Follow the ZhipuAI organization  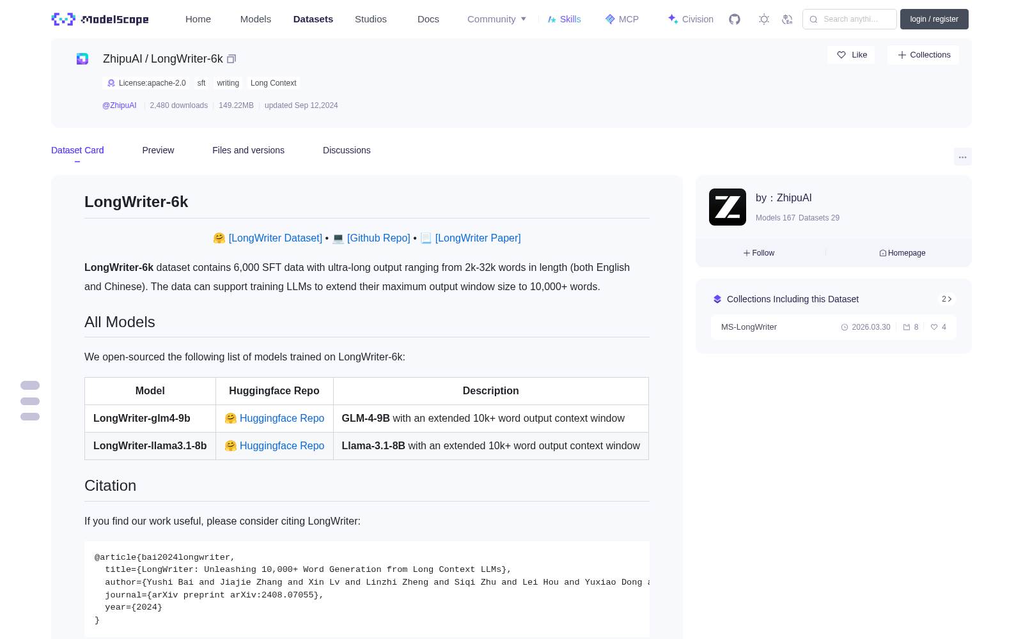click(x=759, y=253)
